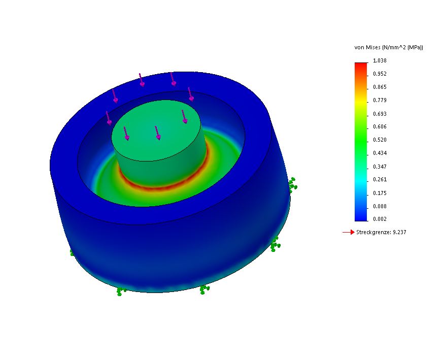Screen dimensions: 444x355
Task: Select the maximum legend value 1.038
Action: click(380, 60)
